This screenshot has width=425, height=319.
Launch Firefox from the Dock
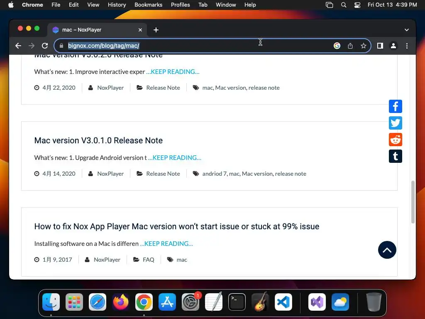121,302
